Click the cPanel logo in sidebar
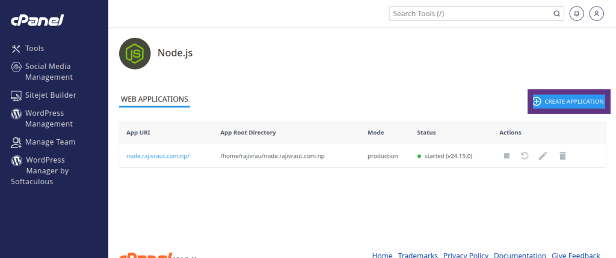This screenshot has height=258, width=616. [x=37, y=20]
